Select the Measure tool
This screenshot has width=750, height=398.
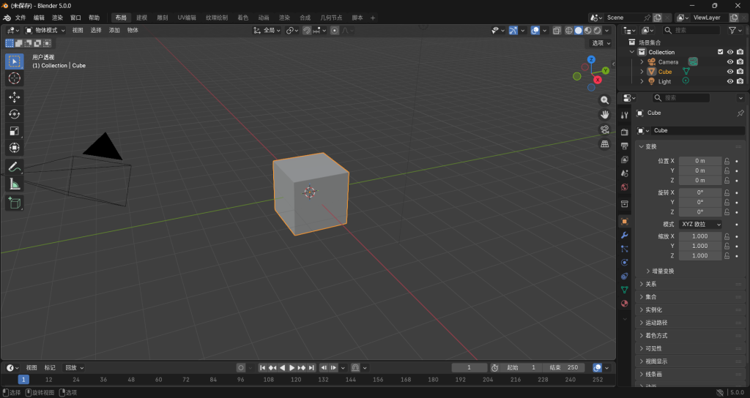point(14,184)
